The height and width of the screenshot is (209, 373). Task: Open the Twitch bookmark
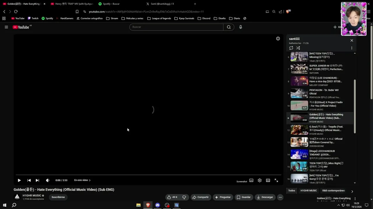33,18
